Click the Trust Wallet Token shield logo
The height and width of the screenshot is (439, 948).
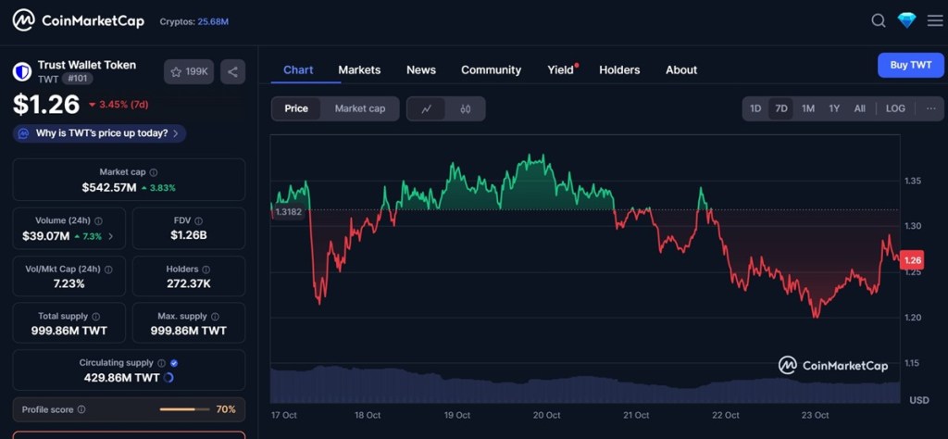(x=22, y=72)
